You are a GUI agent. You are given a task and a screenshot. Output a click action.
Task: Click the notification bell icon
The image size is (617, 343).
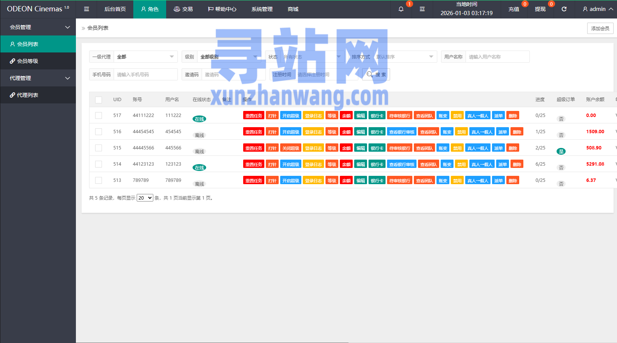[x=401, y=9]
